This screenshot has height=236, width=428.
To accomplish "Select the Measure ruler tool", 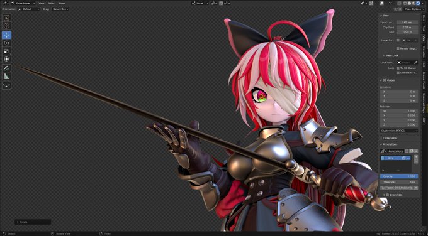I will point(6,76).
